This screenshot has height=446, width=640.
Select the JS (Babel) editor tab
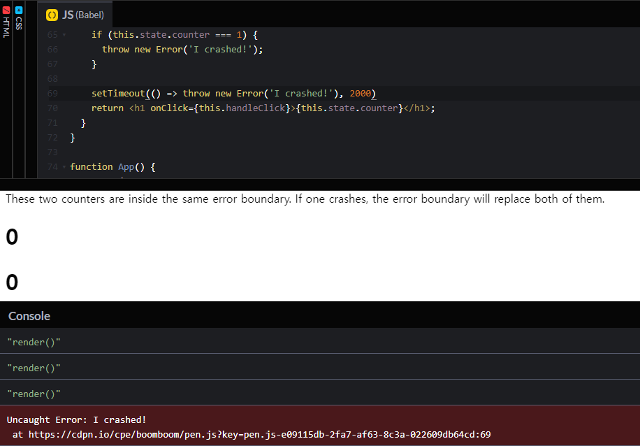pos(75,15)
